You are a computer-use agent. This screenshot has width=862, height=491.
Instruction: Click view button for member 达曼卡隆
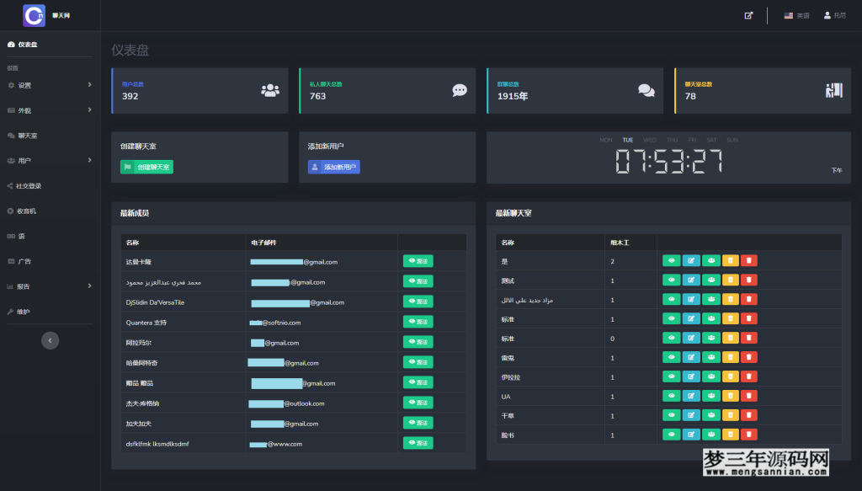point(418,261)
